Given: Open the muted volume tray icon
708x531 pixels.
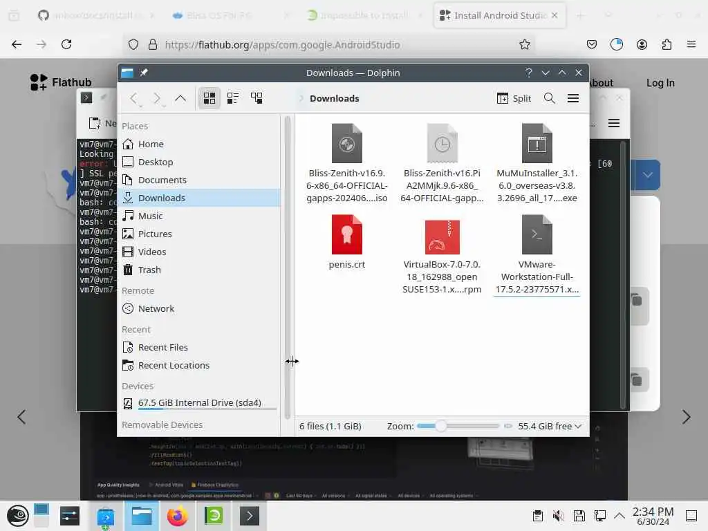Looking at the screenshot, I should click(558, 516).
